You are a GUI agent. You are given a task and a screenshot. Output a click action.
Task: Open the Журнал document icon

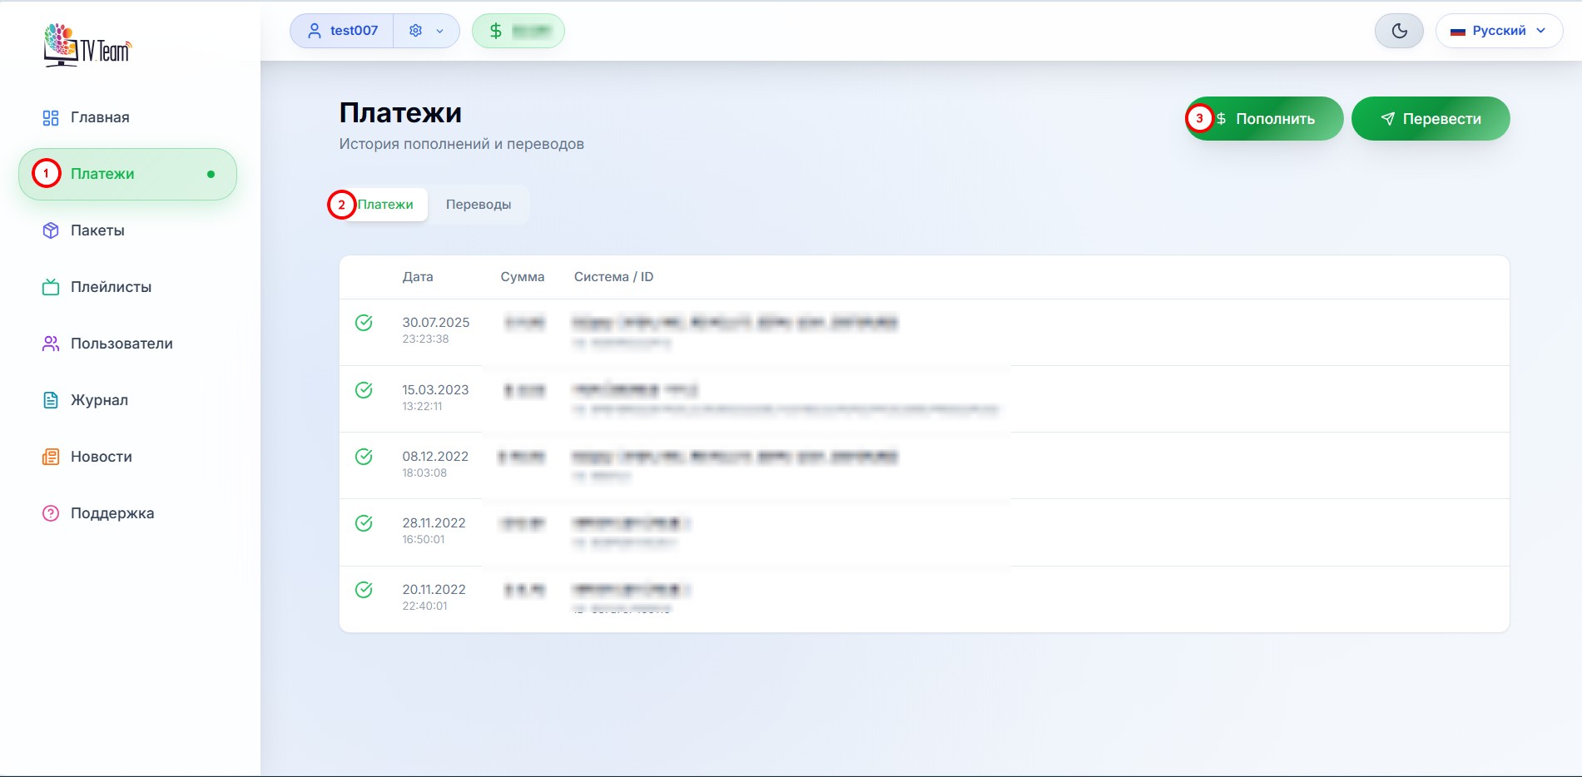pos(51,400)
